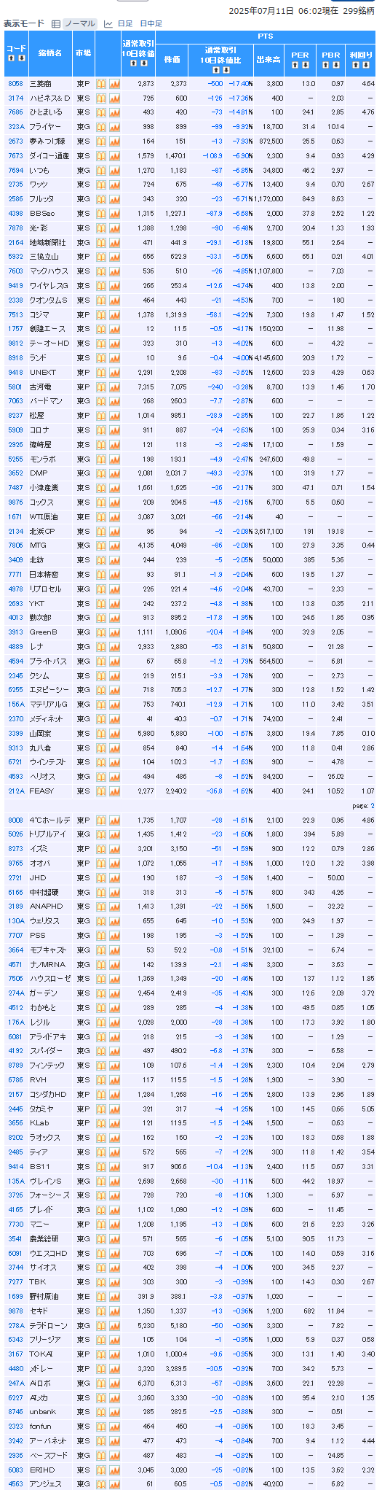Open the chart icon for 7686 ひとまいる
The height and width of the screenshot is (1490, 382).
[114, 112]
